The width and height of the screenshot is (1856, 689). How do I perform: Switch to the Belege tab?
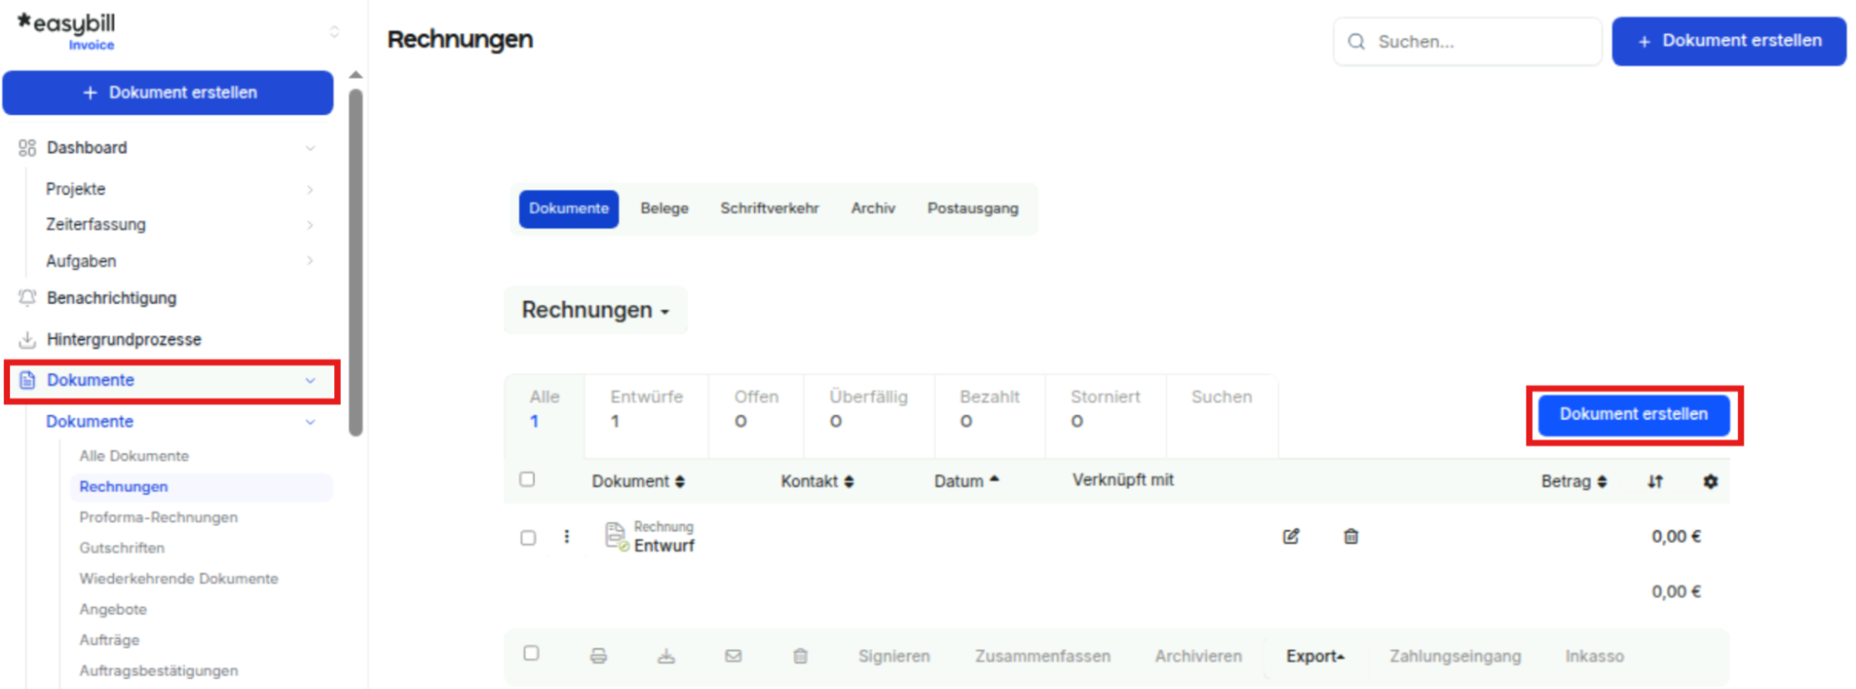pyautogui.click(x=665, y=209)
